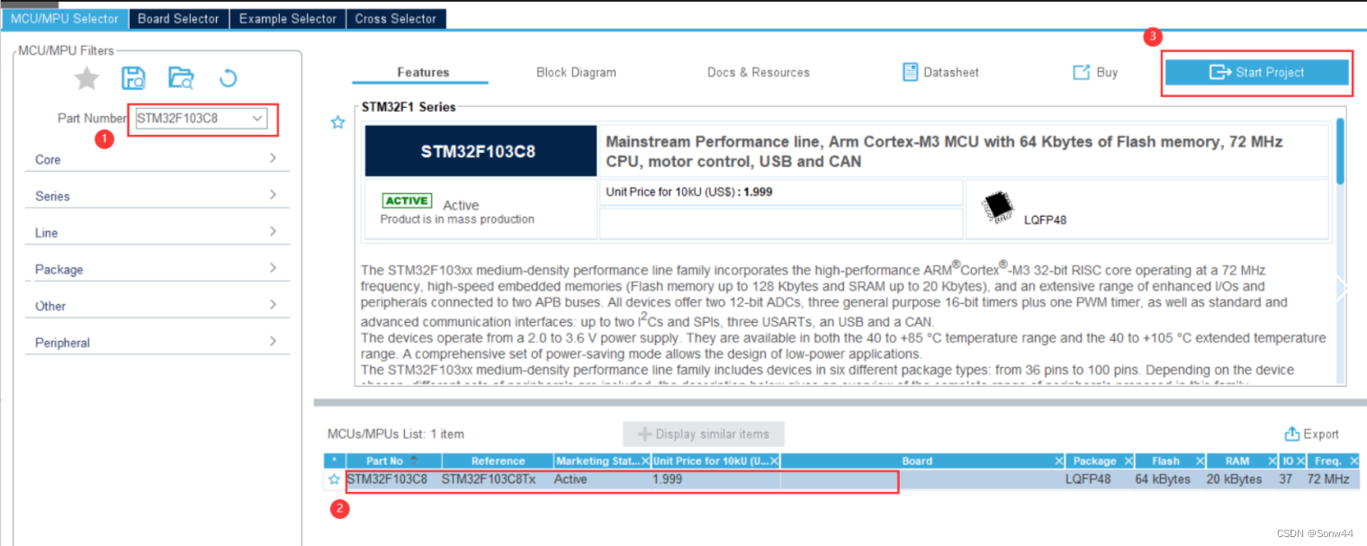Remove the Package column with its X

[x=1127, y=461]
